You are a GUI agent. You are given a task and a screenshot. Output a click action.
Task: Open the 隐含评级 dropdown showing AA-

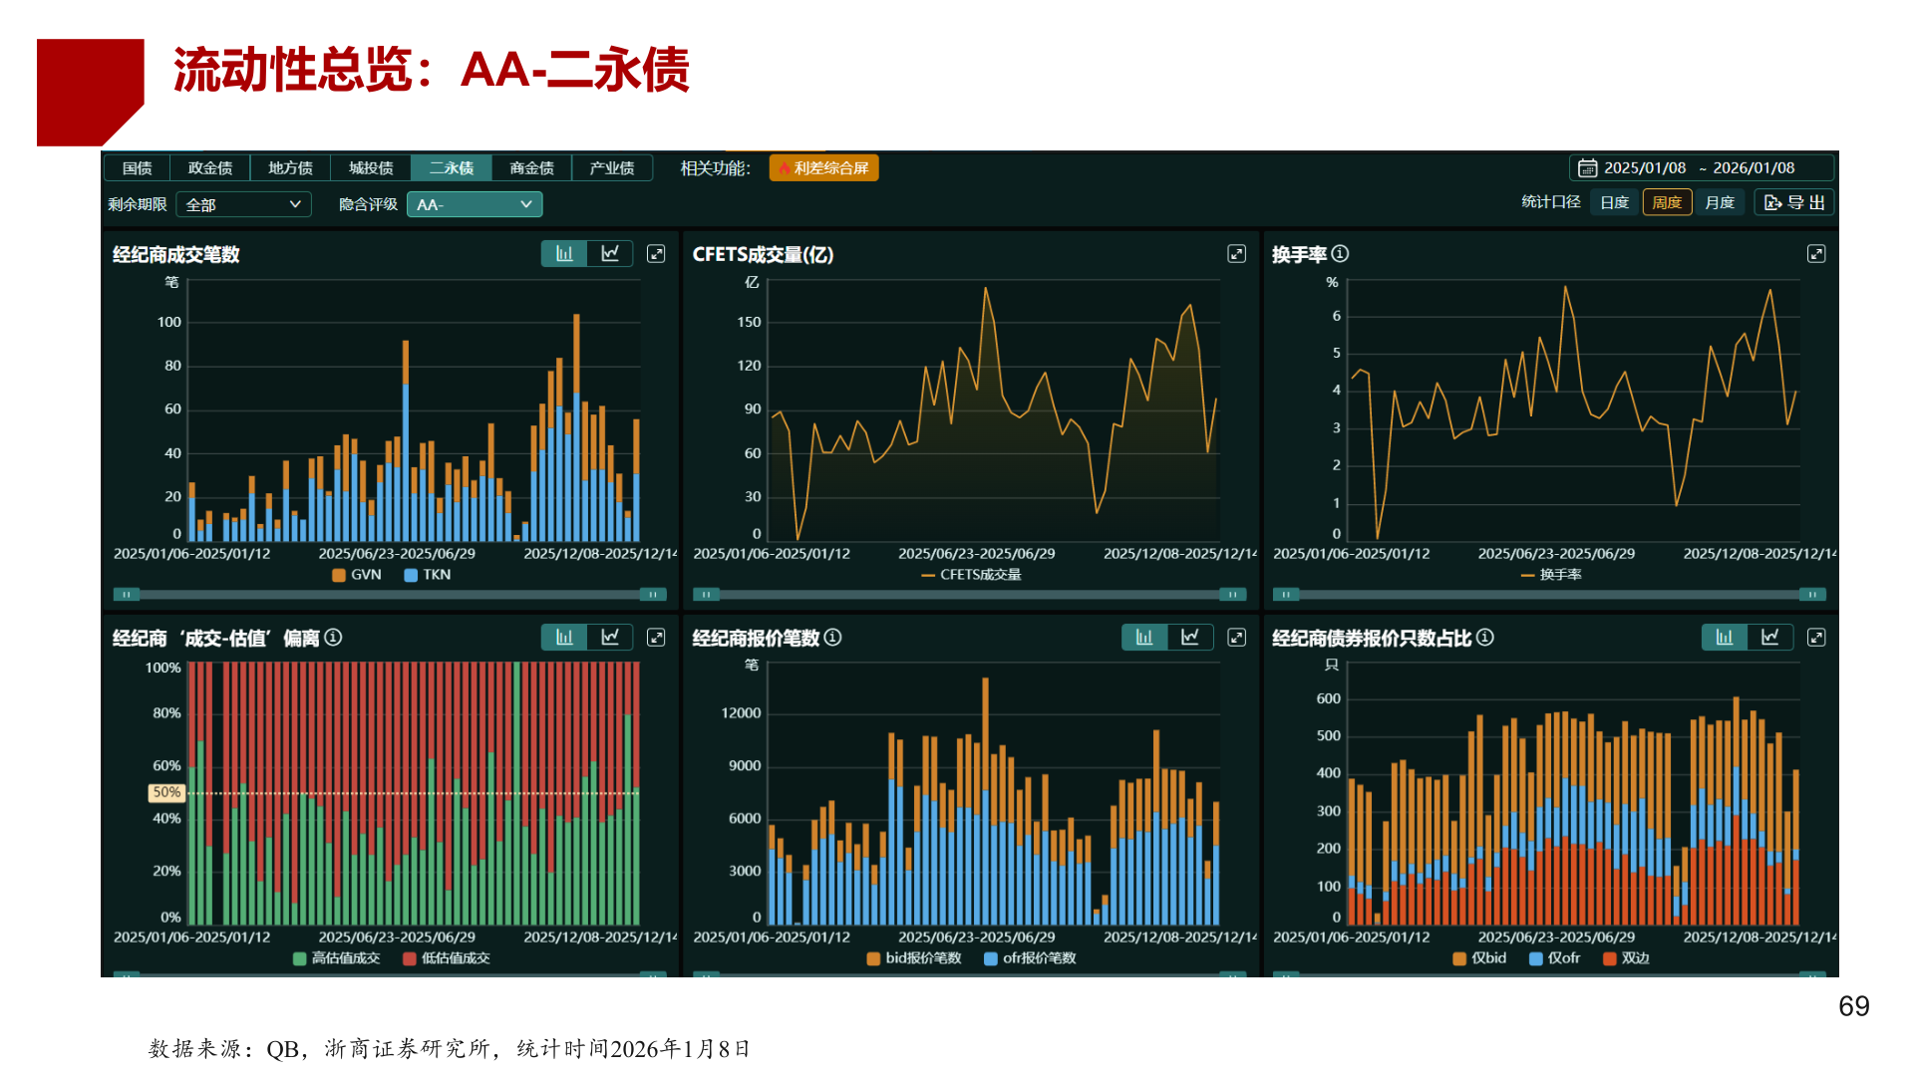(x=475, y=204)
